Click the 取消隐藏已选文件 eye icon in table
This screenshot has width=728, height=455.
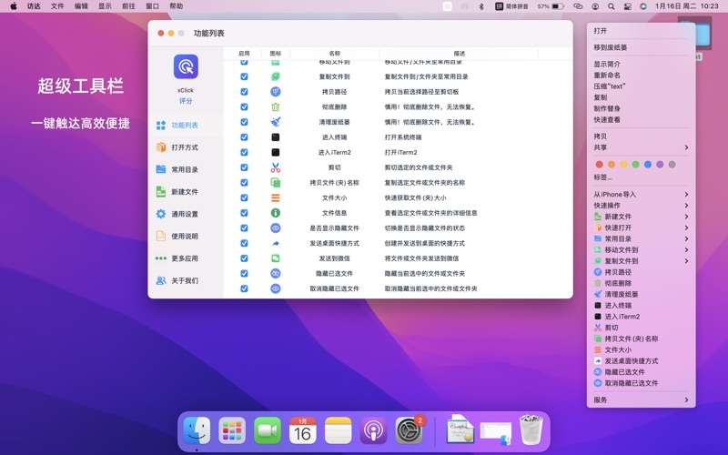point(276,288)
